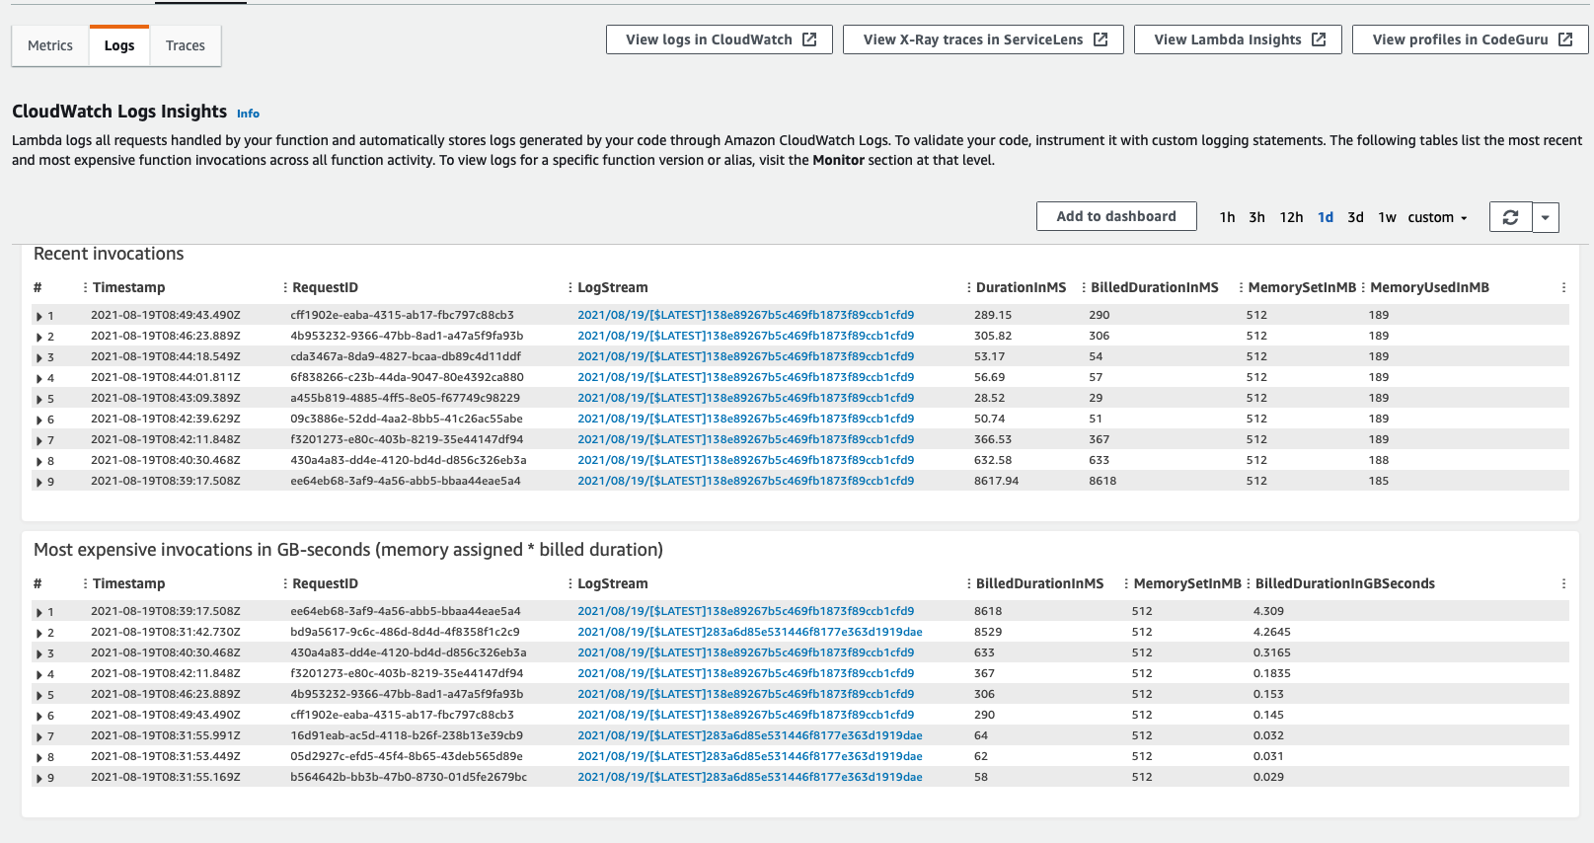The height and width of the screenshot is (843, 1594).
Task: Switch to the Metrics tab
Action: coord(50,45)
